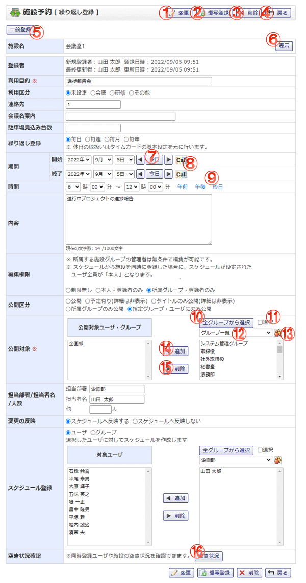The height and width of the screenshot is (583, 306).
Task: Click group member icon beside グループ一覧
Action: click(278, 333)
